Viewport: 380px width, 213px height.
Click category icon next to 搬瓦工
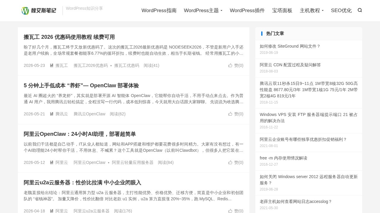click(x=52, y=65)
